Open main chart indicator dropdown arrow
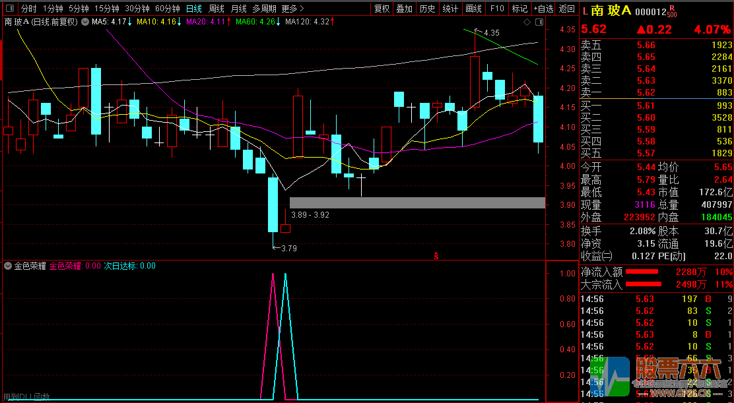734x403 pixels. (84, 22)
